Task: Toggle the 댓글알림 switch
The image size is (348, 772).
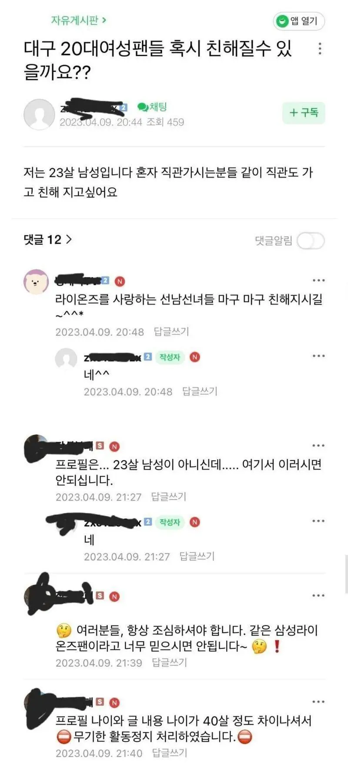Action: (311, 241)
